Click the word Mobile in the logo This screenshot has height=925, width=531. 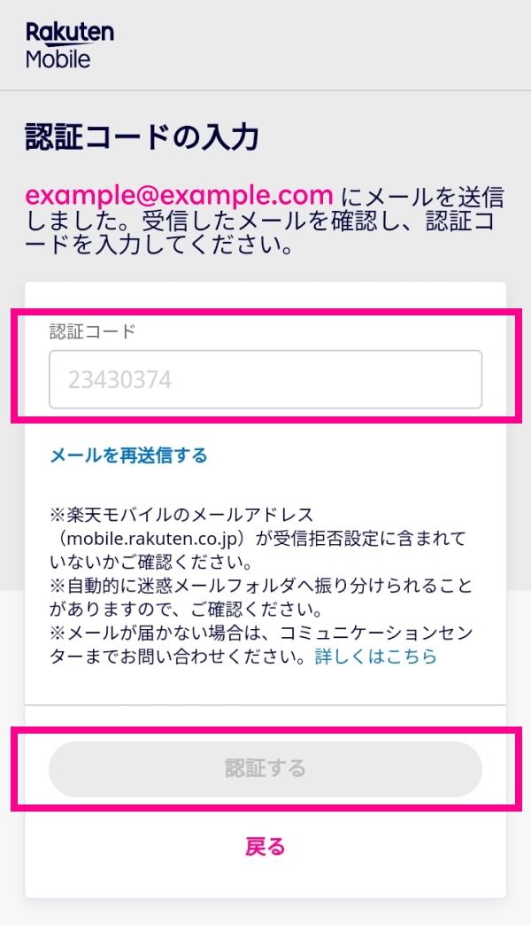pyautogui.click(x=58, y=59)
